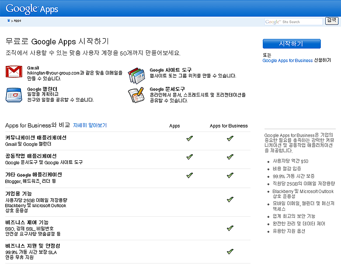The width and height of the screenshot is (341, 266).
Task: Click the 비용 절감 입증 bullet
Action: click(287, 169)
